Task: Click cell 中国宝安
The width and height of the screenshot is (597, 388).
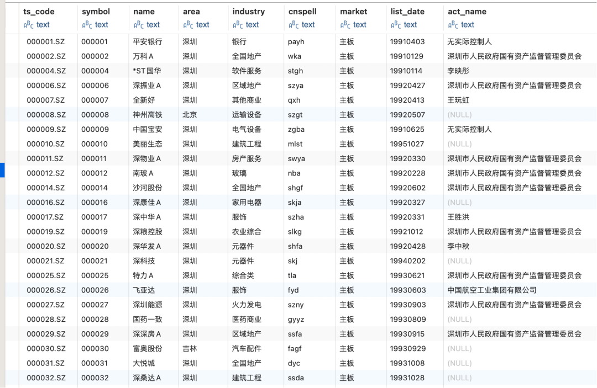Action: (x=148, y=130)
